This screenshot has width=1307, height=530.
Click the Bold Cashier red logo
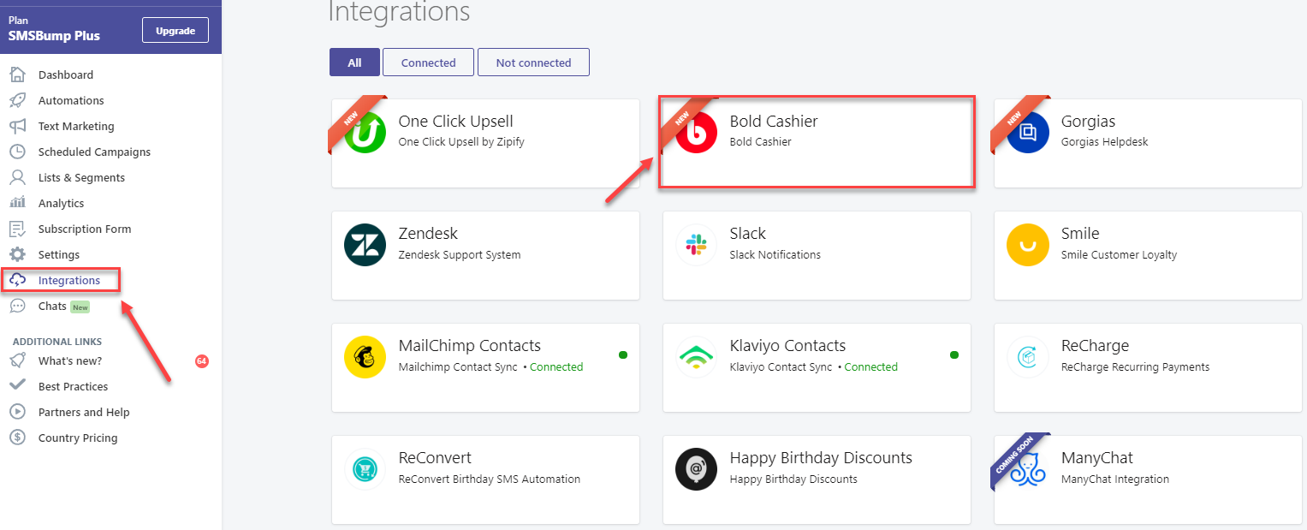[697, 133]
